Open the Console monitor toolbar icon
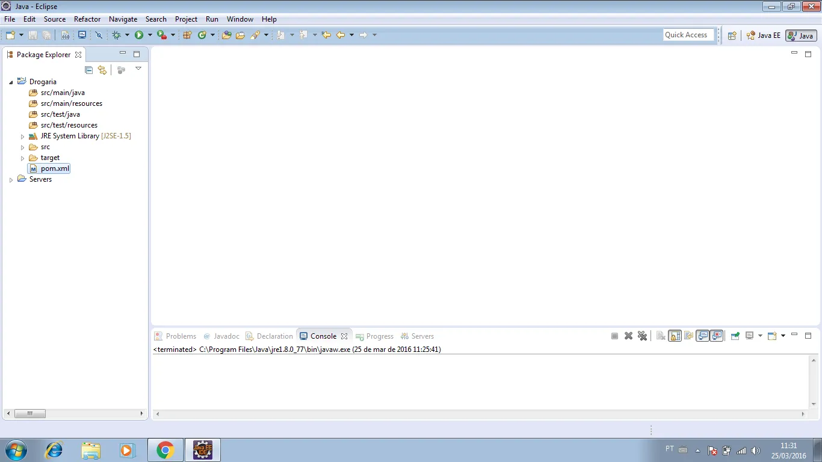 [82, 35]
